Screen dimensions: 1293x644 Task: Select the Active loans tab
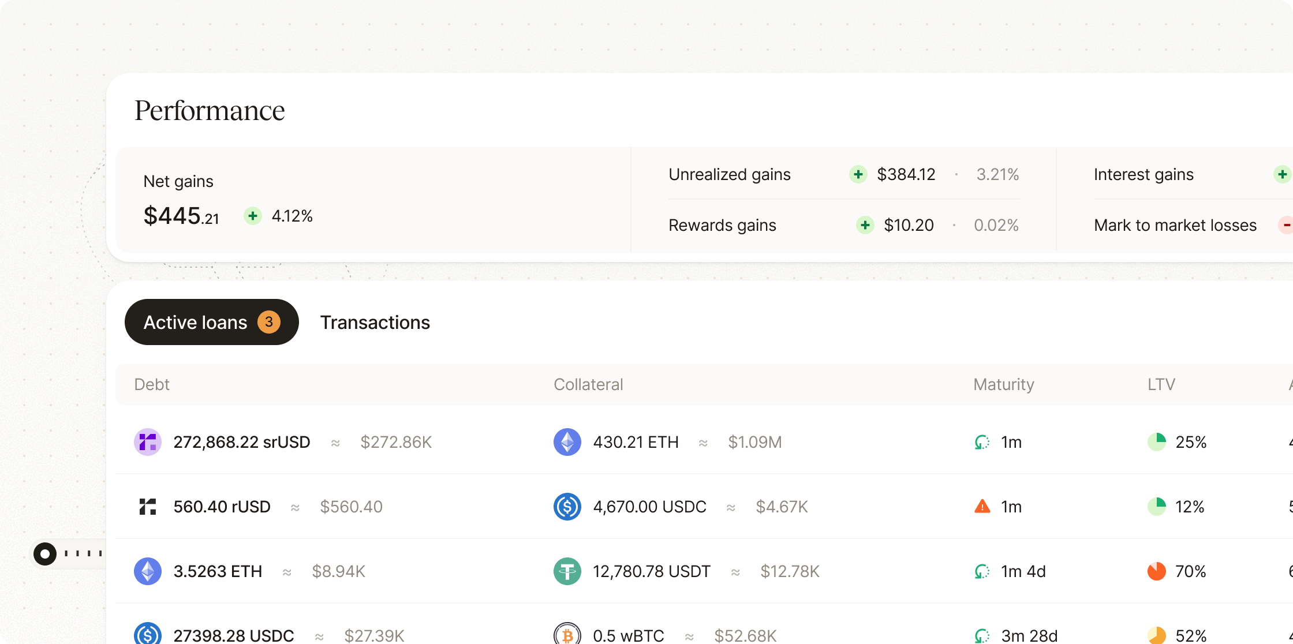[x=212, y=322]
